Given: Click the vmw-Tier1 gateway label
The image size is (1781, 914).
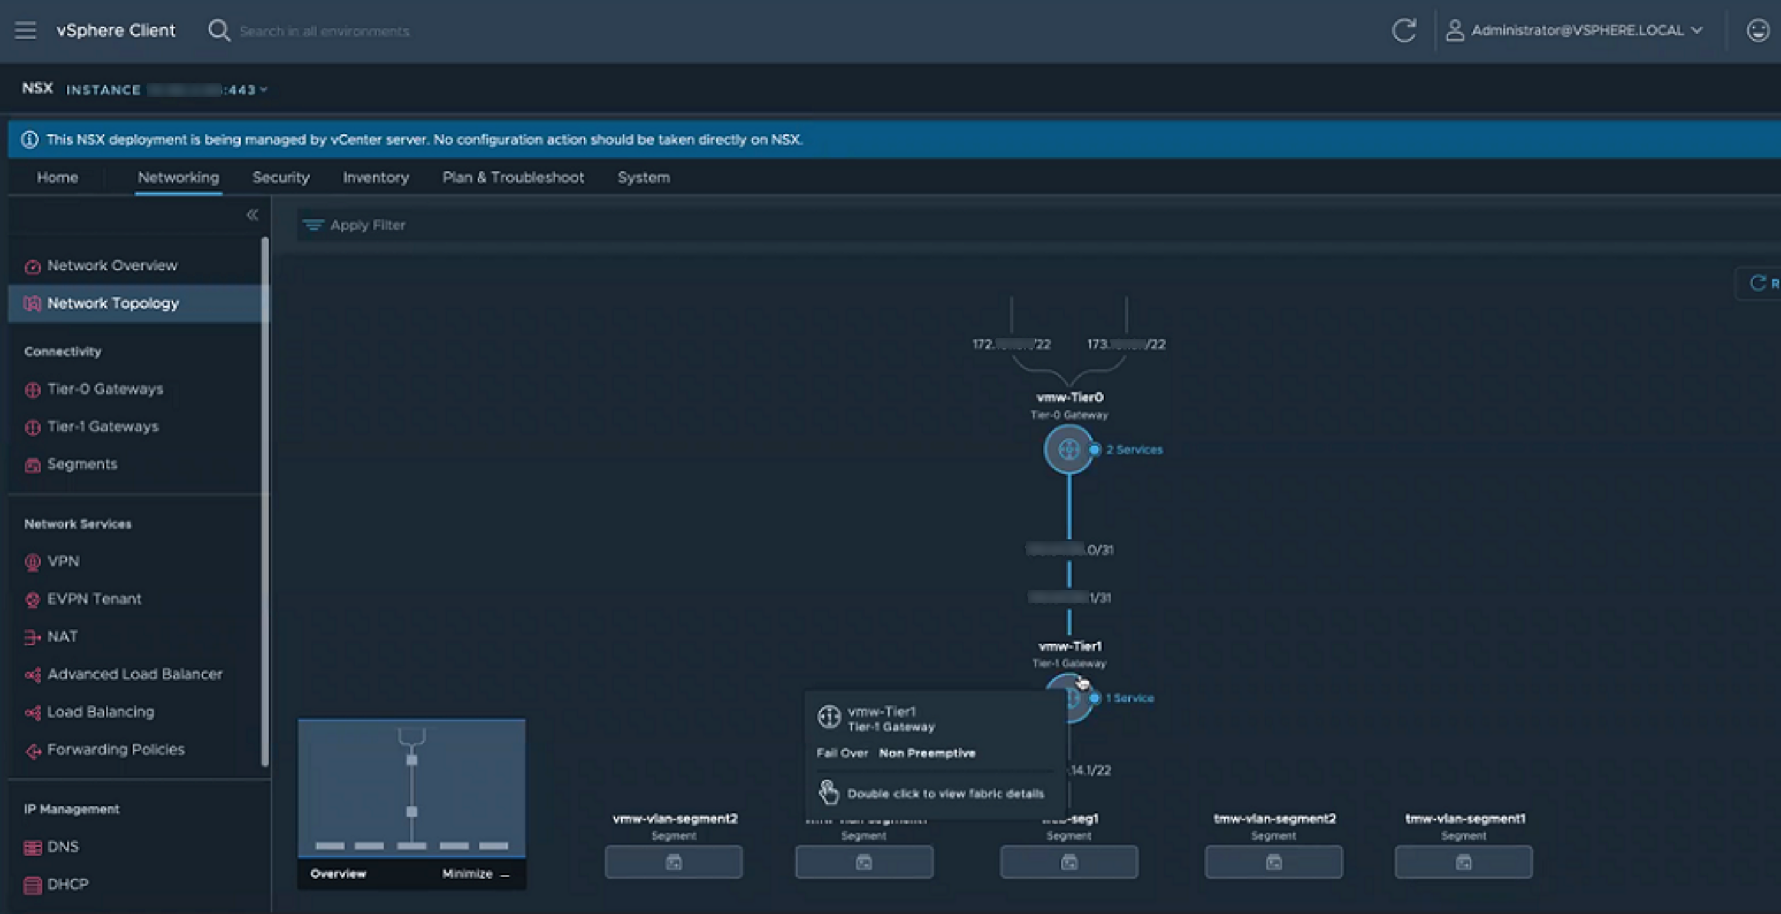Looking at the screenshot, I should coord(1069,646).
